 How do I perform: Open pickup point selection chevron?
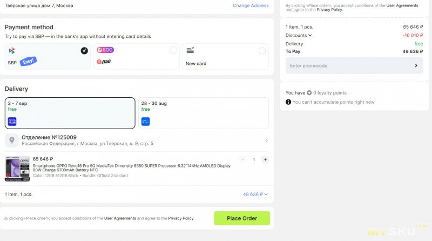tap(266, 140)
